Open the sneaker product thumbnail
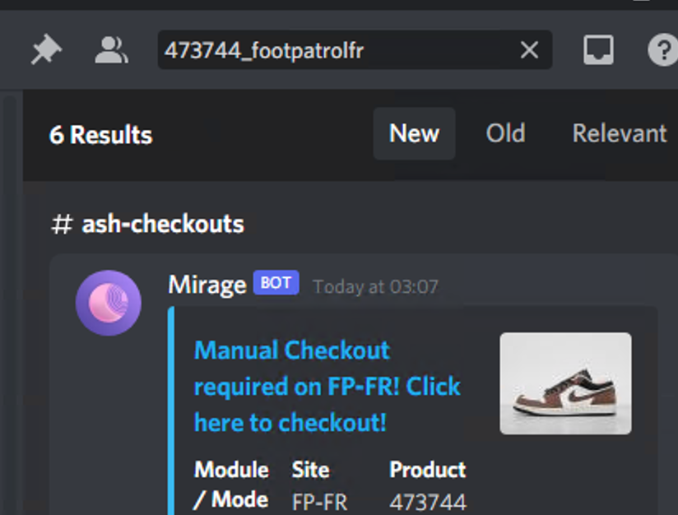This screenshot has height=515, width=678. click(565, 383)
